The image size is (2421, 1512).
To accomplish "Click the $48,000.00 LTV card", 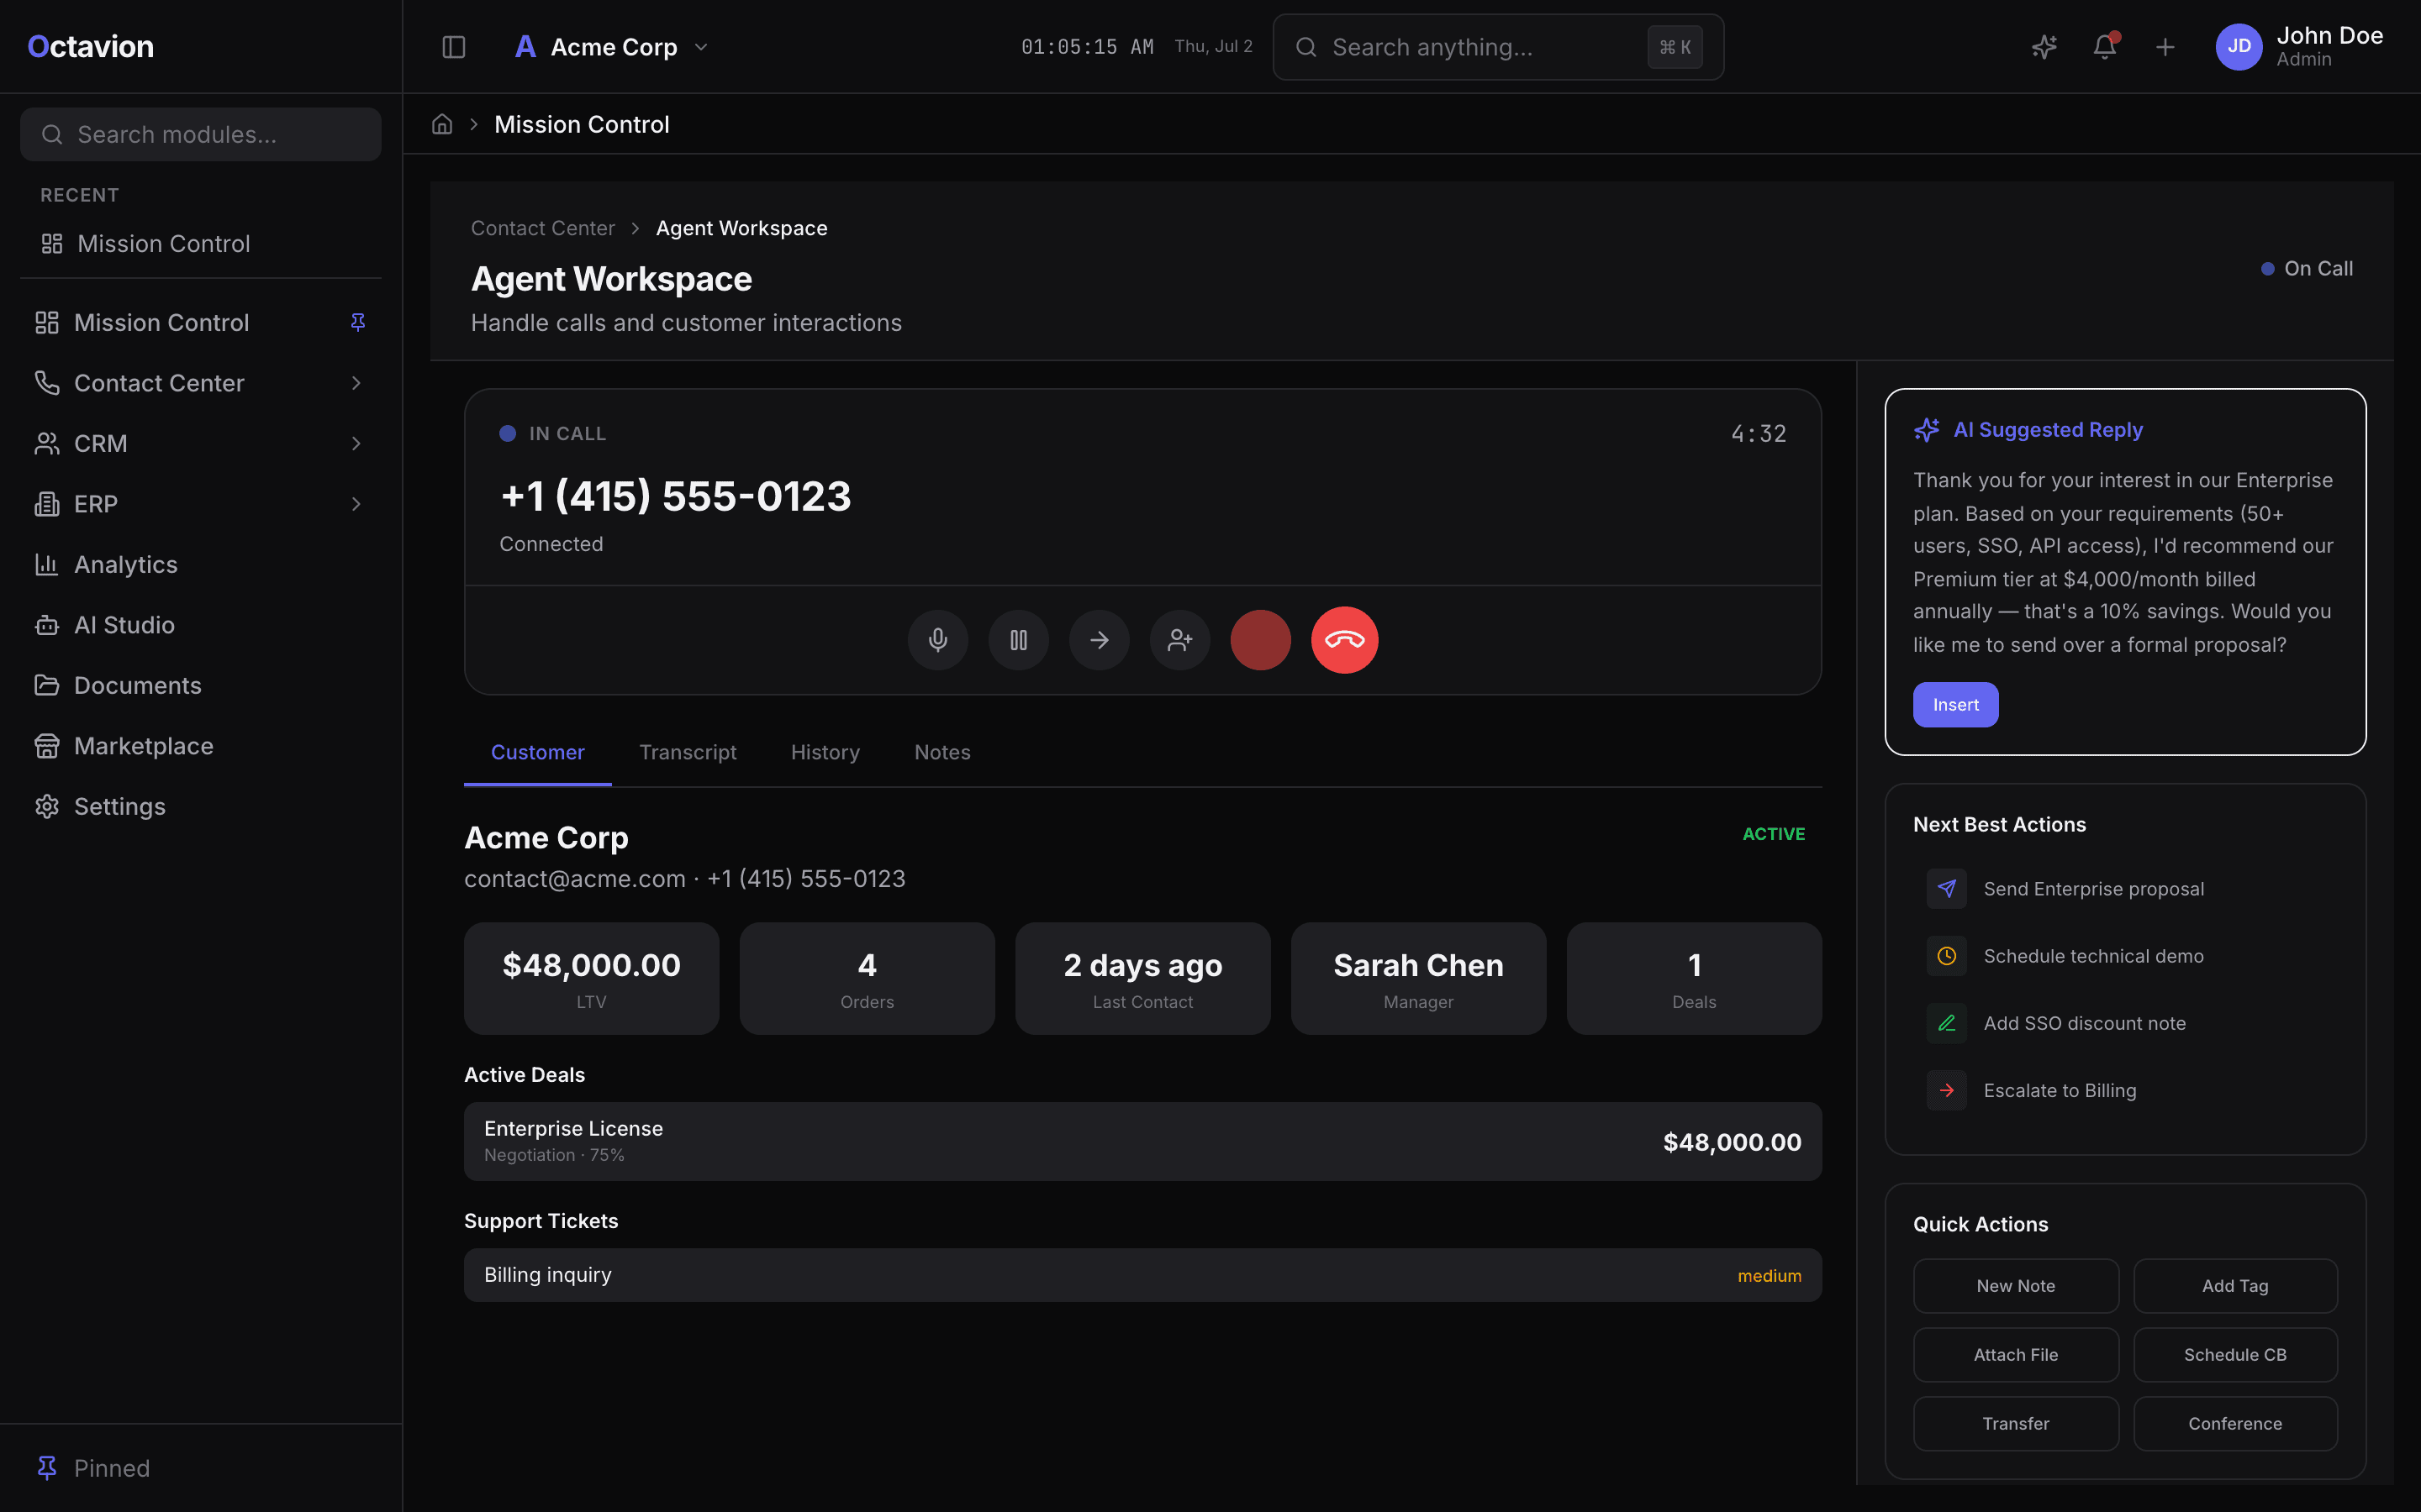I will (x=591, y=978).
